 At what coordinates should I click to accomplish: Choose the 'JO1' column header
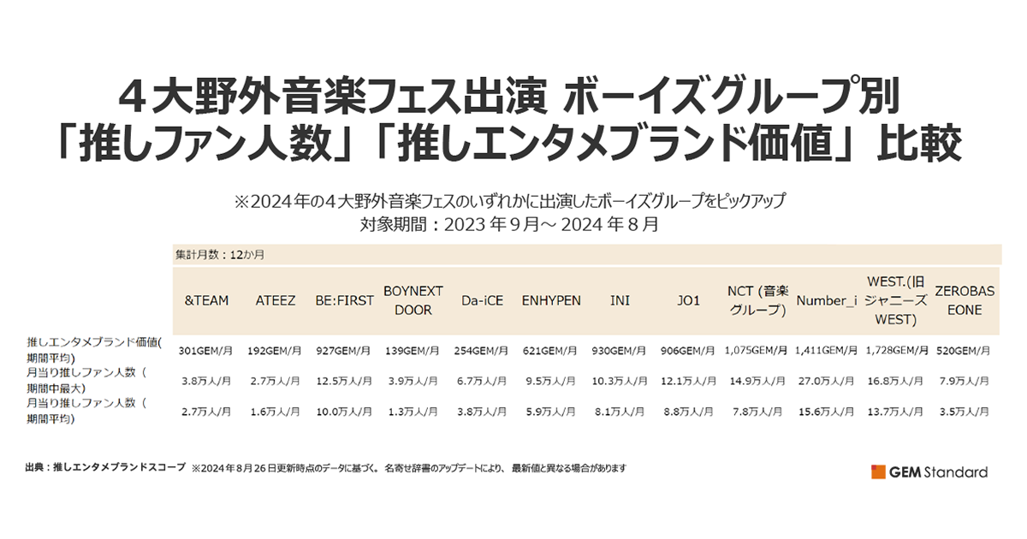(689, 300)
